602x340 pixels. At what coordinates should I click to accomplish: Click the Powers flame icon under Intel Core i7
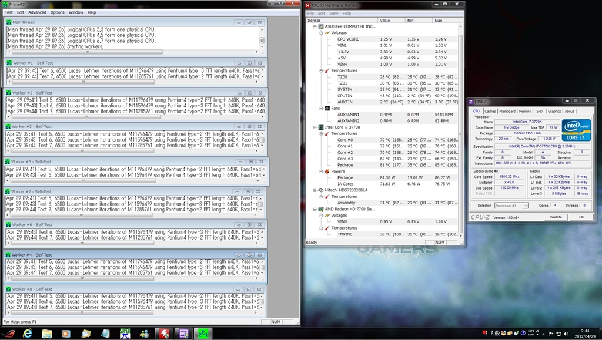(327, 171)
